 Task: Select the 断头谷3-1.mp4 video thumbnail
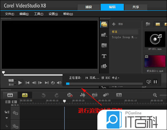pyautogui.click(x=155, y=61)
